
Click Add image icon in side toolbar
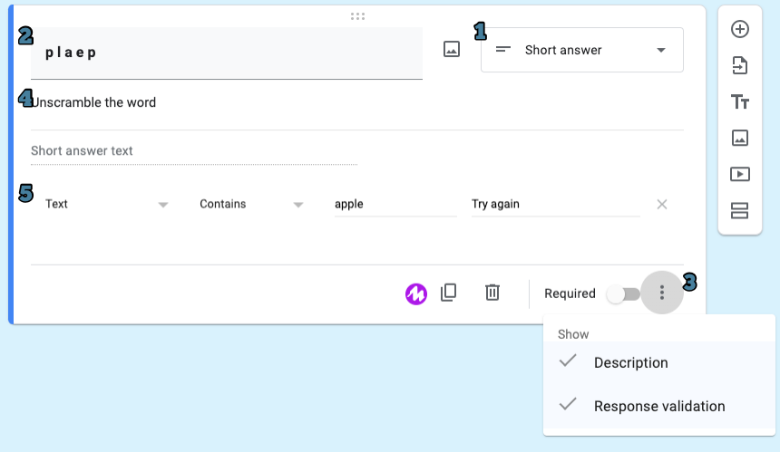point(739,138)
